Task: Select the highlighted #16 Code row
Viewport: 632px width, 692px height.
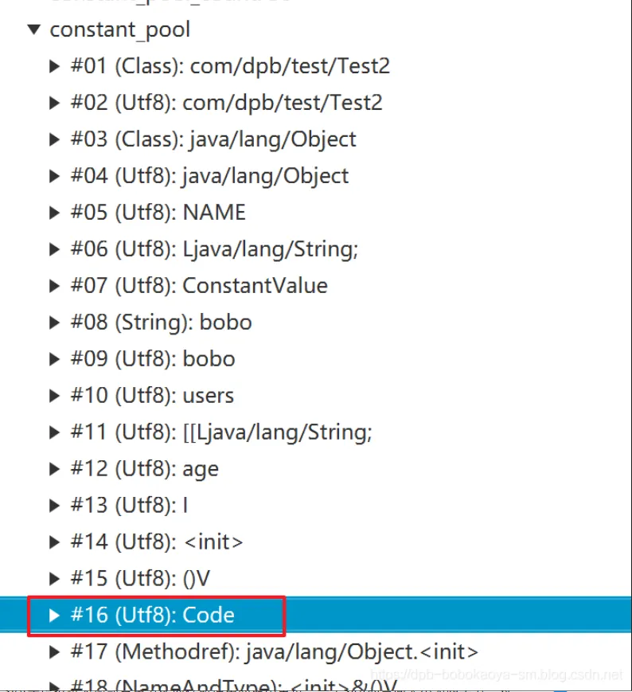Action: [x=316, y=615]
